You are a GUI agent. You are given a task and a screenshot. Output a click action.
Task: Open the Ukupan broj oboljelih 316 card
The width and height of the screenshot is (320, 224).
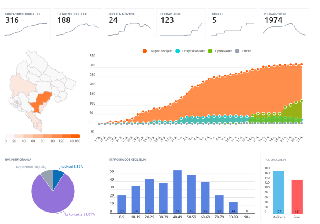pyautogui.click(x=26, y=23)
